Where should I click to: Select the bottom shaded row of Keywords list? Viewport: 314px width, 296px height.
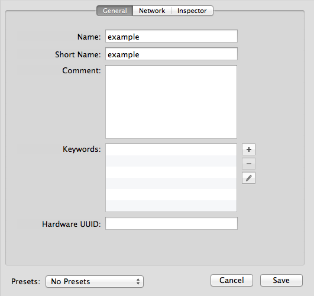pyautogui.click(x=171, y=206)
